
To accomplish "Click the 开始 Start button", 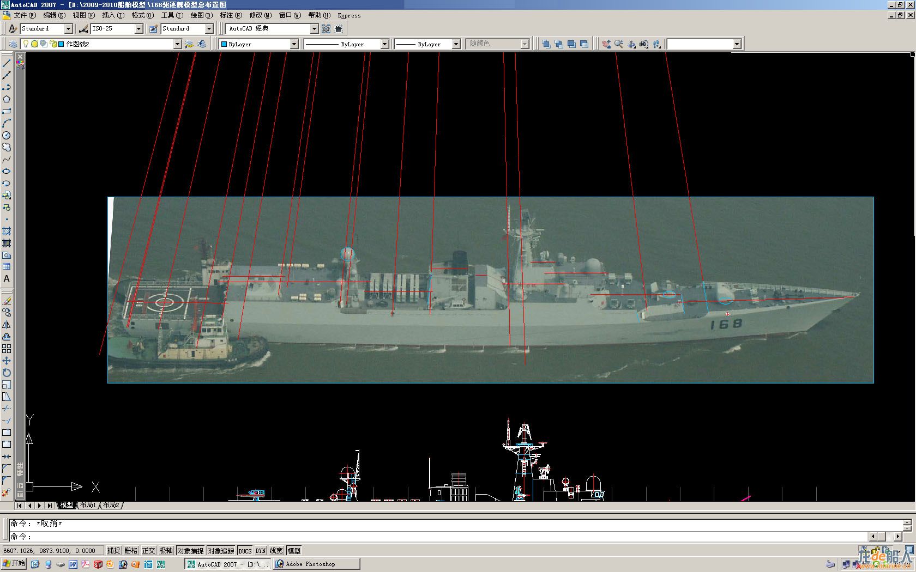I will (x=14, y=564).
